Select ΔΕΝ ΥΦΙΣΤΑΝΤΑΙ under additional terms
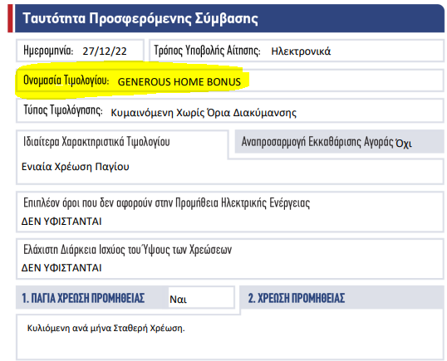The image size is (447, 361). 61,222
